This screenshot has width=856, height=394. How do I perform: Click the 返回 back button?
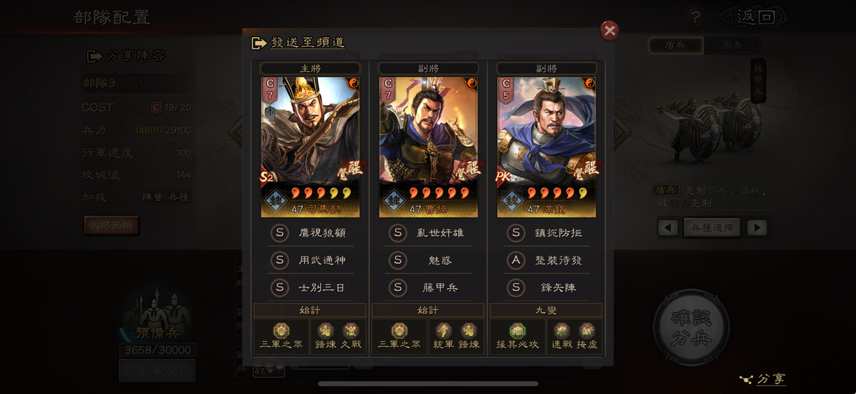(x=755, y=17)
